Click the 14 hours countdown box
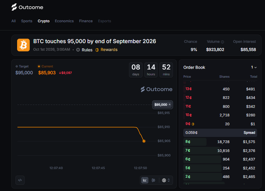 151,70
